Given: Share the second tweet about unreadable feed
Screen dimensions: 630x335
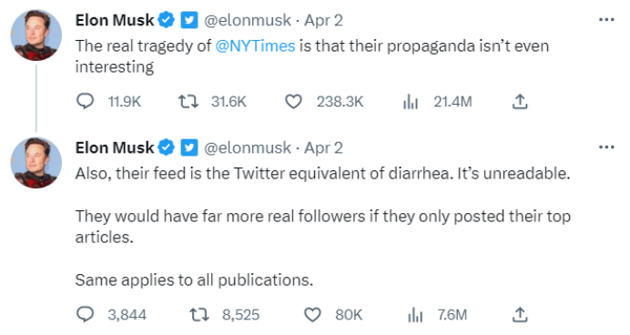Looking at the screenshot, I should (520, 314).
